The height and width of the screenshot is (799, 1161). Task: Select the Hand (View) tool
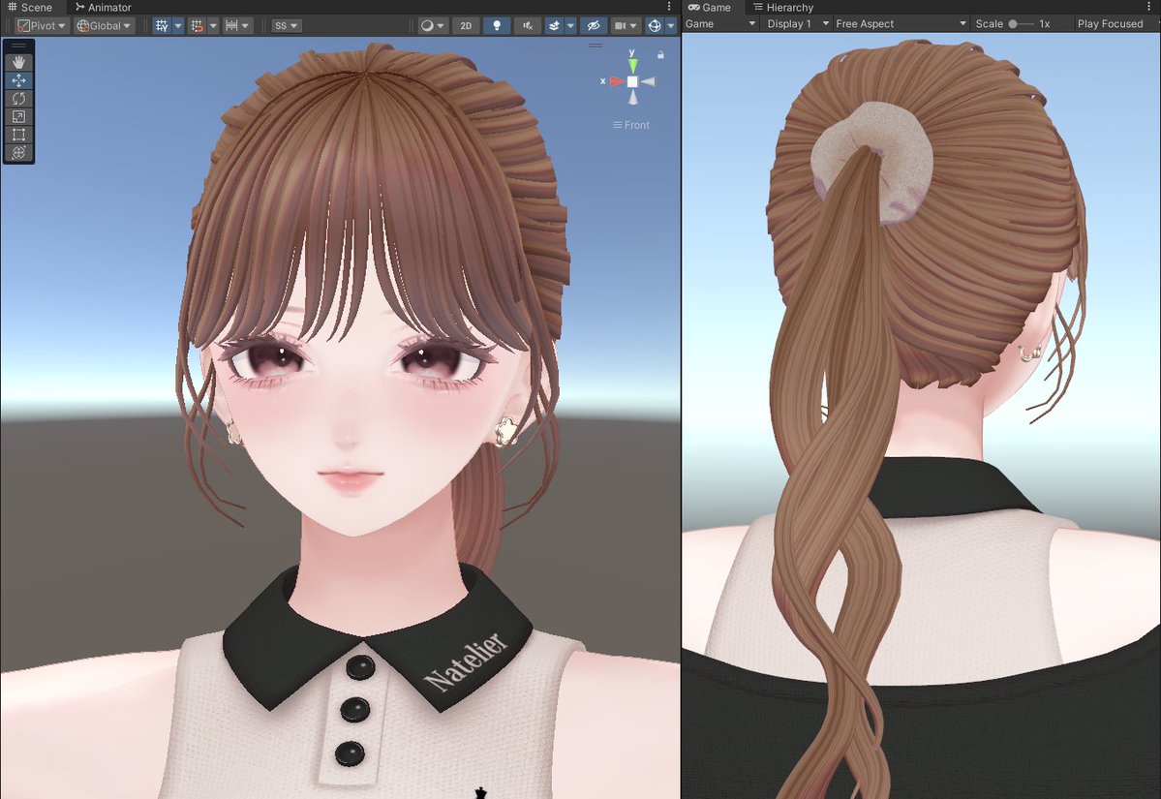tap(18, 63)
